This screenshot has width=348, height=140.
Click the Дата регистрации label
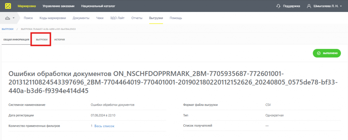click(x=21, y=115)
